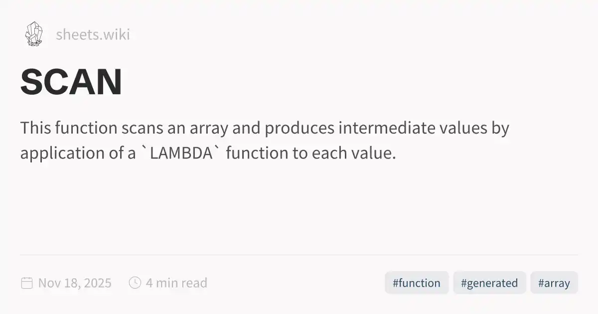Click the horizontal divider line above the date

pyautogui.click(x=299, y=255)
